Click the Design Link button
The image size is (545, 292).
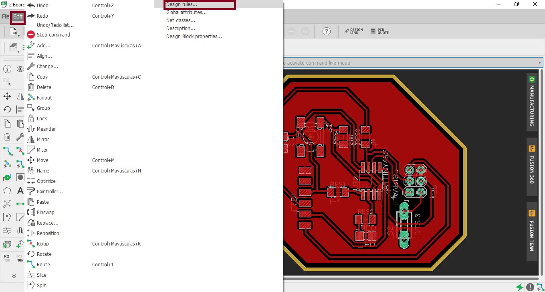pyautogui.click(x=354, y=31)
